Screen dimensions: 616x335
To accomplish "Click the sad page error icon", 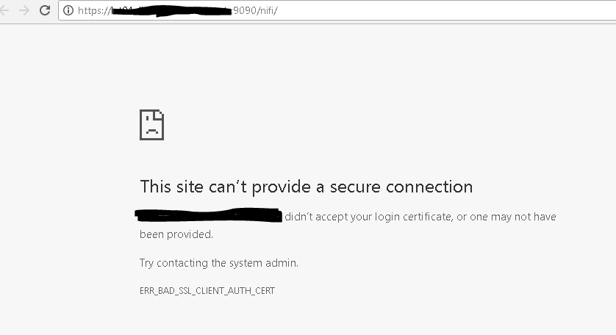I will click(x=151, y=125).
